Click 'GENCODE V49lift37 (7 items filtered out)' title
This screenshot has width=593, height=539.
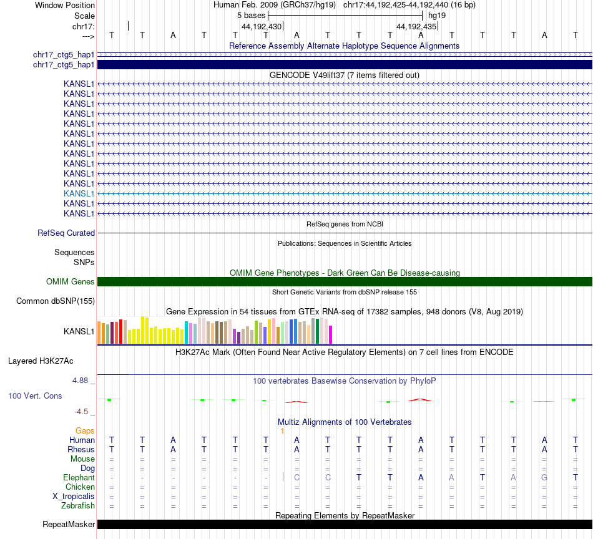click(x=345, y=75)
